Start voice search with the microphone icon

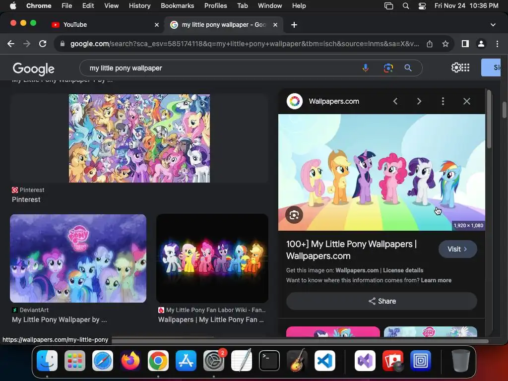pyautogui.click(x=366, y=68)
